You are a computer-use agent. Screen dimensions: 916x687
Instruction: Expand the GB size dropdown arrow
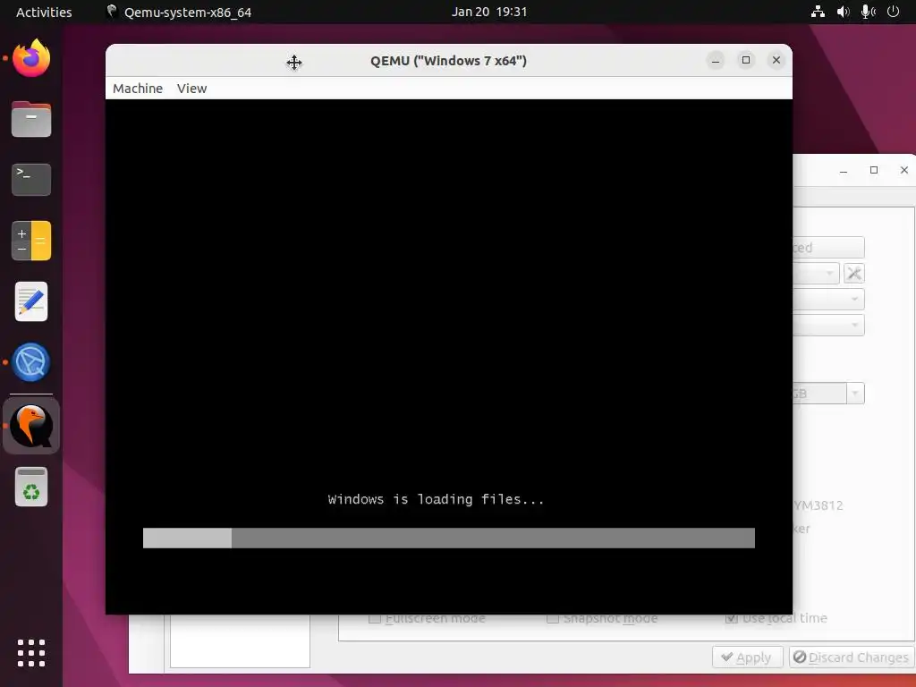coord(855,394)
